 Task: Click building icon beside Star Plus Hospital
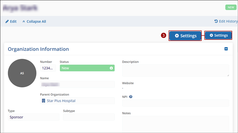pyautogui.click(x=44, y=101)
